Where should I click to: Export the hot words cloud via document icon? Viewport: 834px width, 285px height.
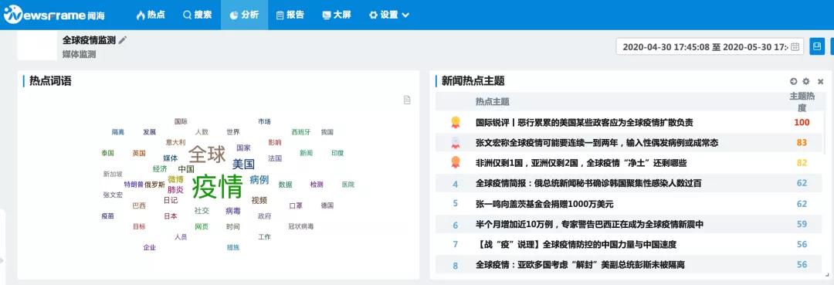click(x=407, y=100)
